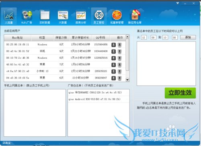This screenshot has width=201, height=146.
Task: Click the 6次 visit count cell
Action: 62,78
